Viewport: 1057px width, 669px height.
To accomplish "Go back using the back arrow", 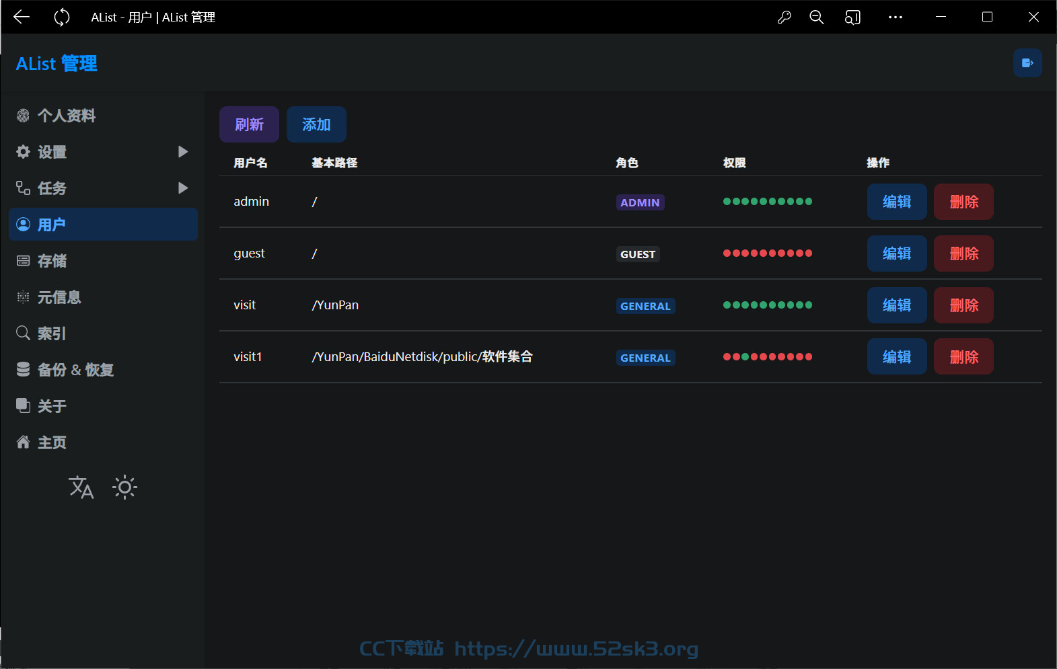I will (22, 17).
